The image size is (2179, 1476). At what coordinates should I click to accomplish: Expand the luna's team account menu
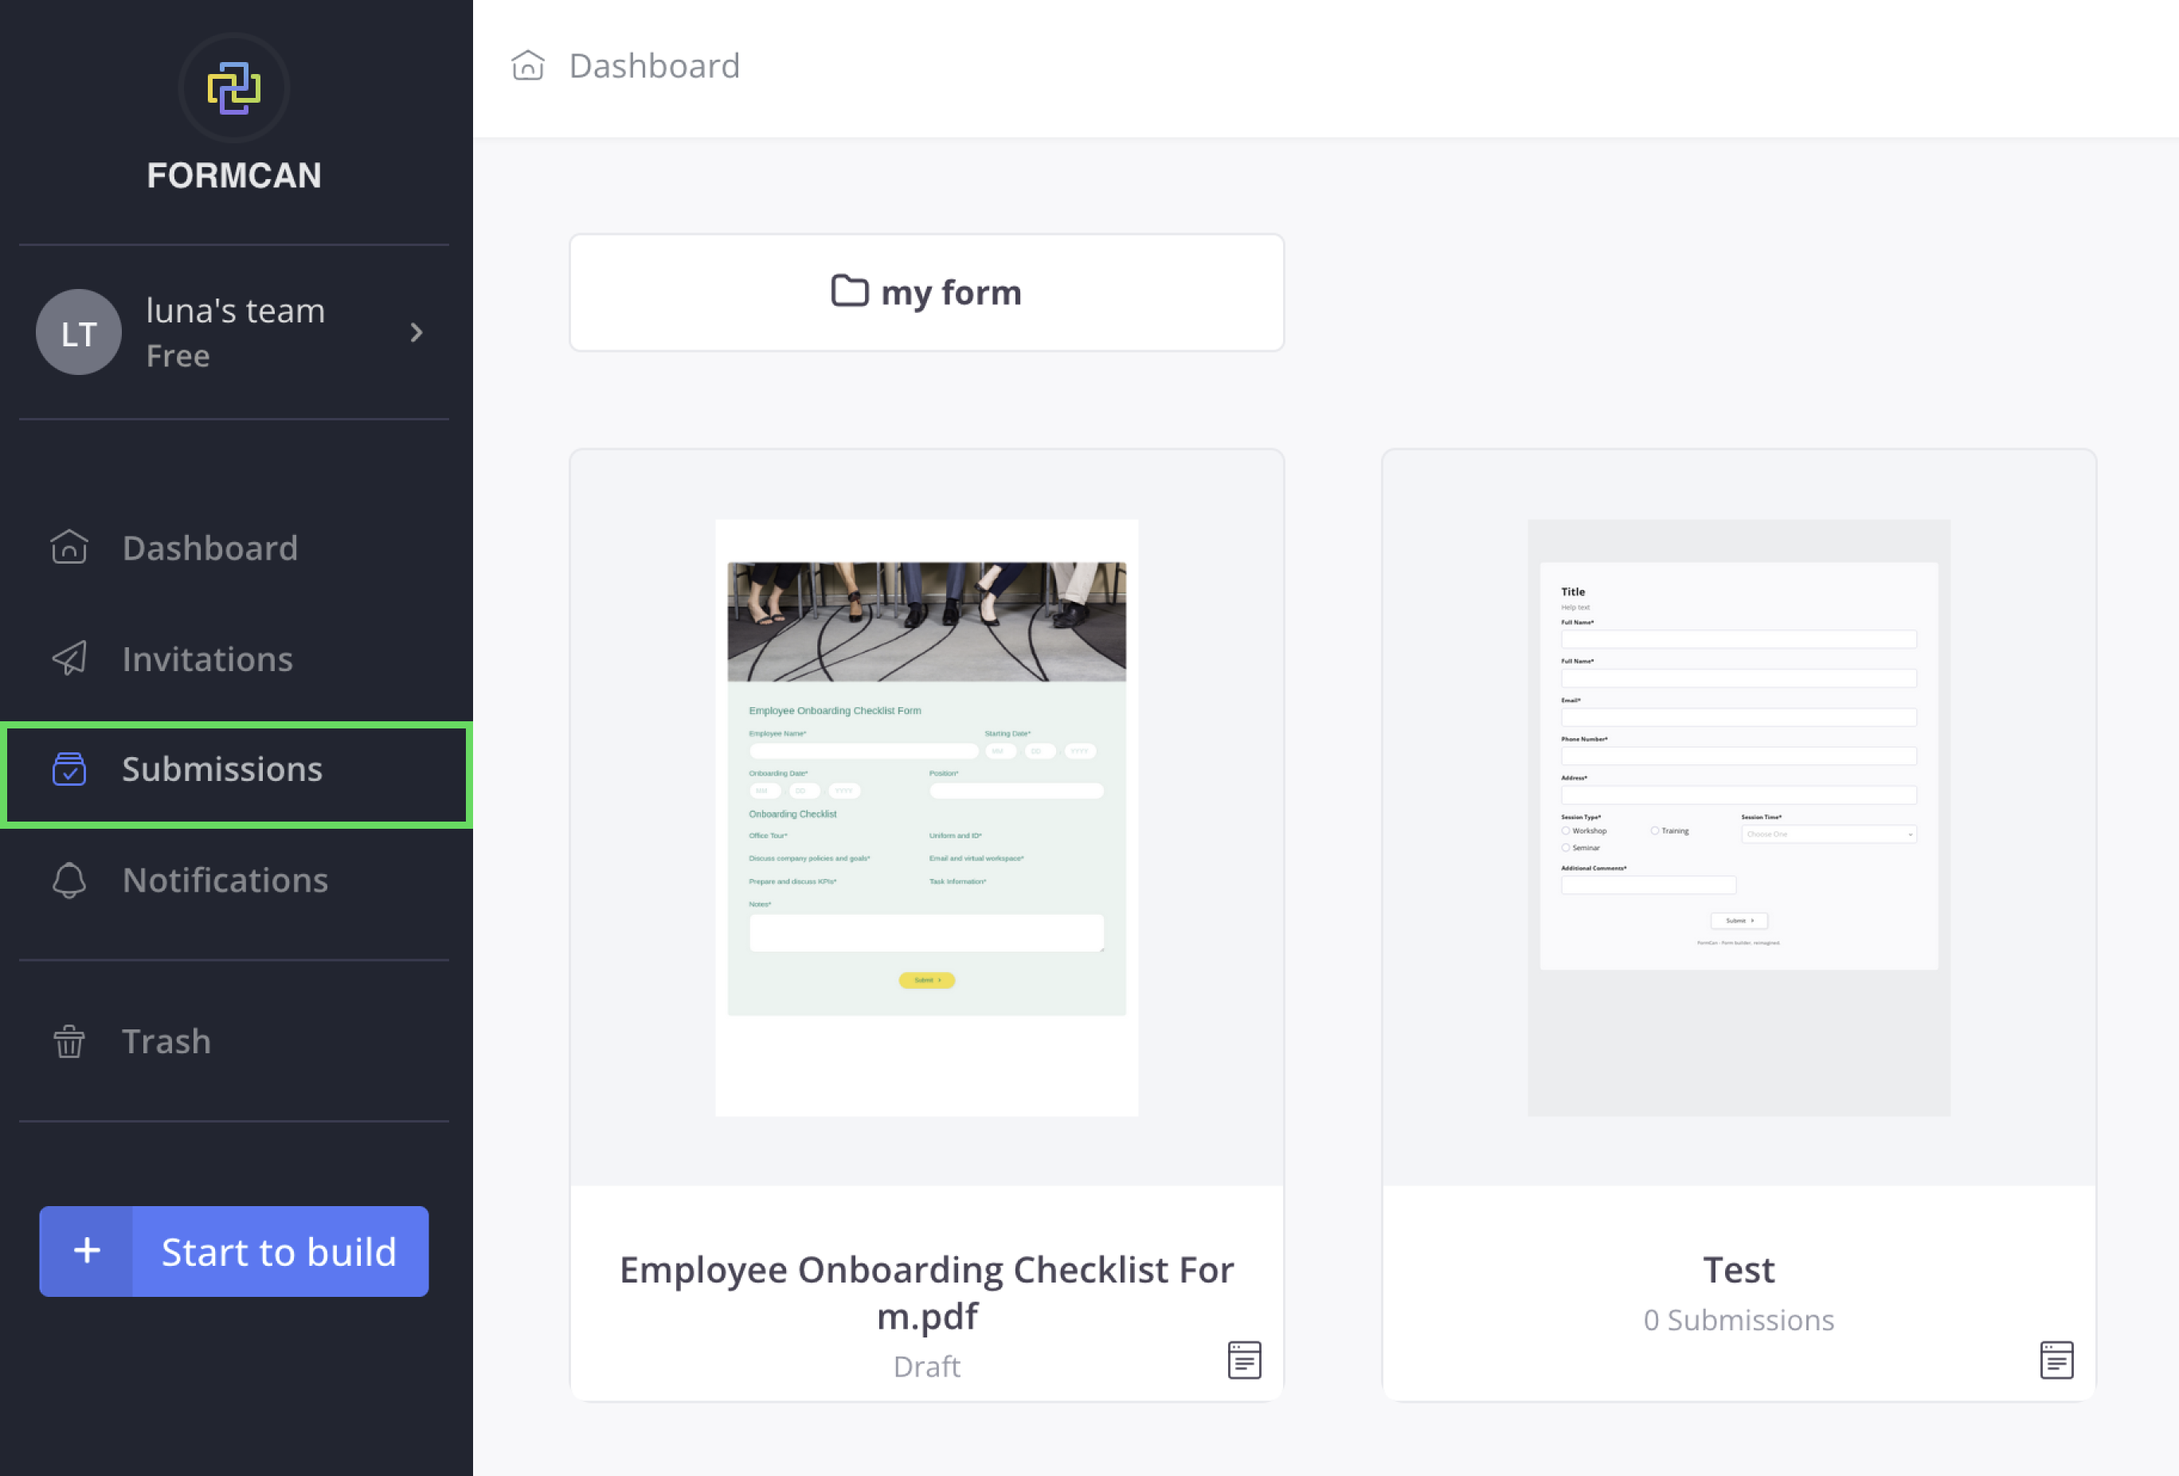pyautogui.click(x=419, y=331)
